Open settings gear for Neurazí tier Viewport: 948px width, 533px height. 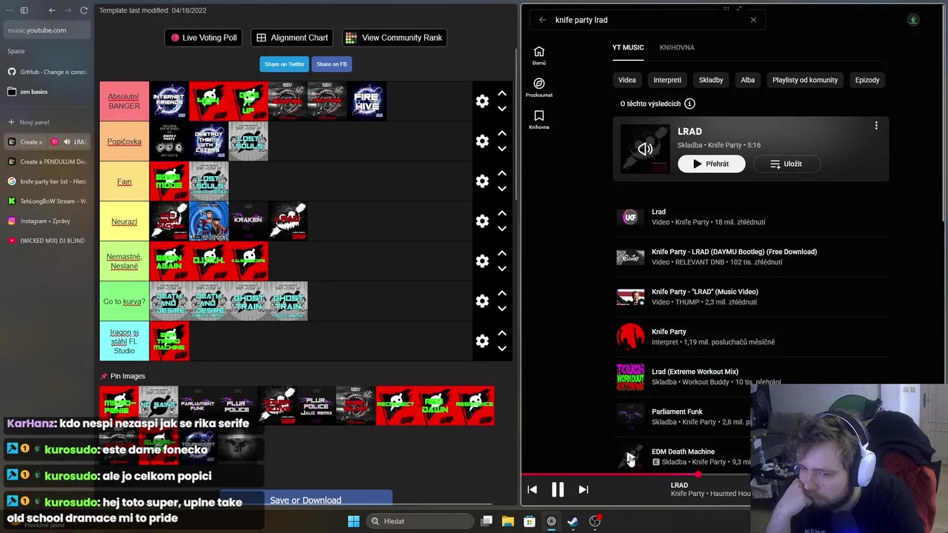[x=482, y=221]
